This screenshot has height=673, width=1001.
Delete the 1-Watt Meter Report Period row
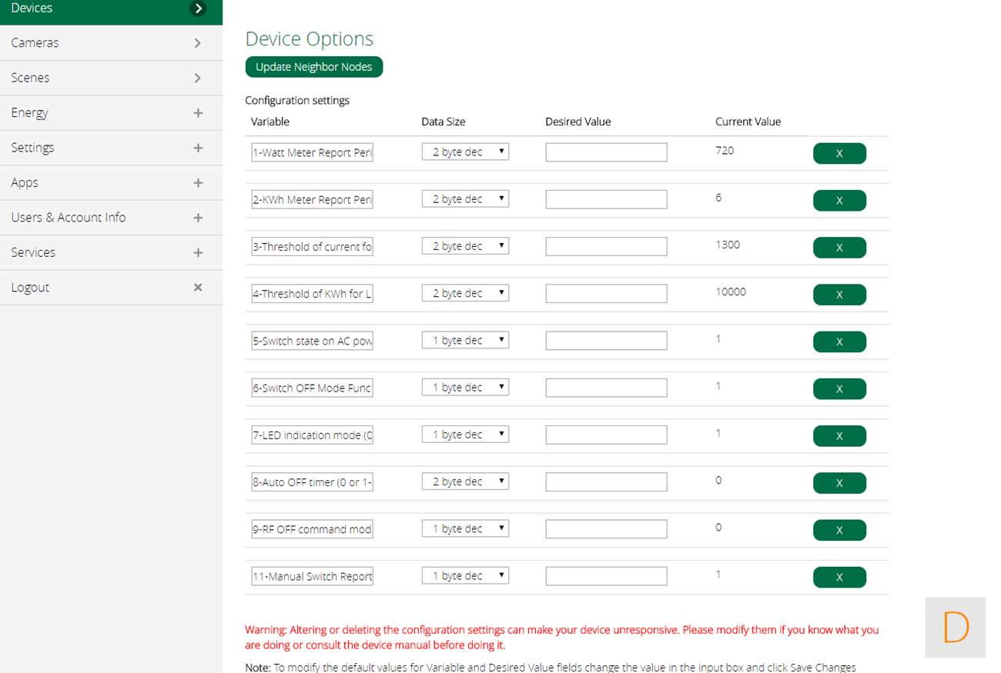click(x=839, y=154)
